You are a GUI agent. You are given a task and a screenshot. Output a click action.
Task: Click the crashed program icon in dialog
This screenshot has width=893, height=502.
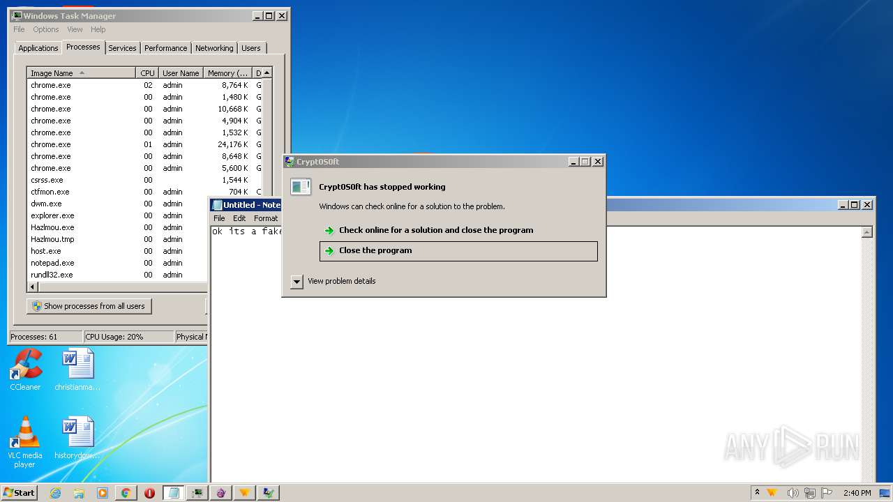(x=301, y=187)
